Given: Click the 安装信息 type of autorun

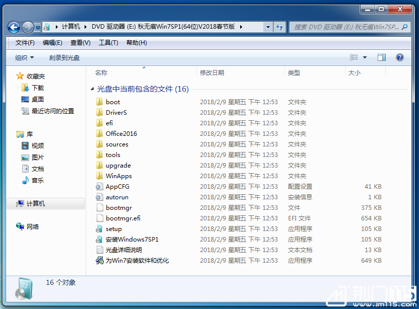Looking at the screenshot, I should click(x=300, y=197).
